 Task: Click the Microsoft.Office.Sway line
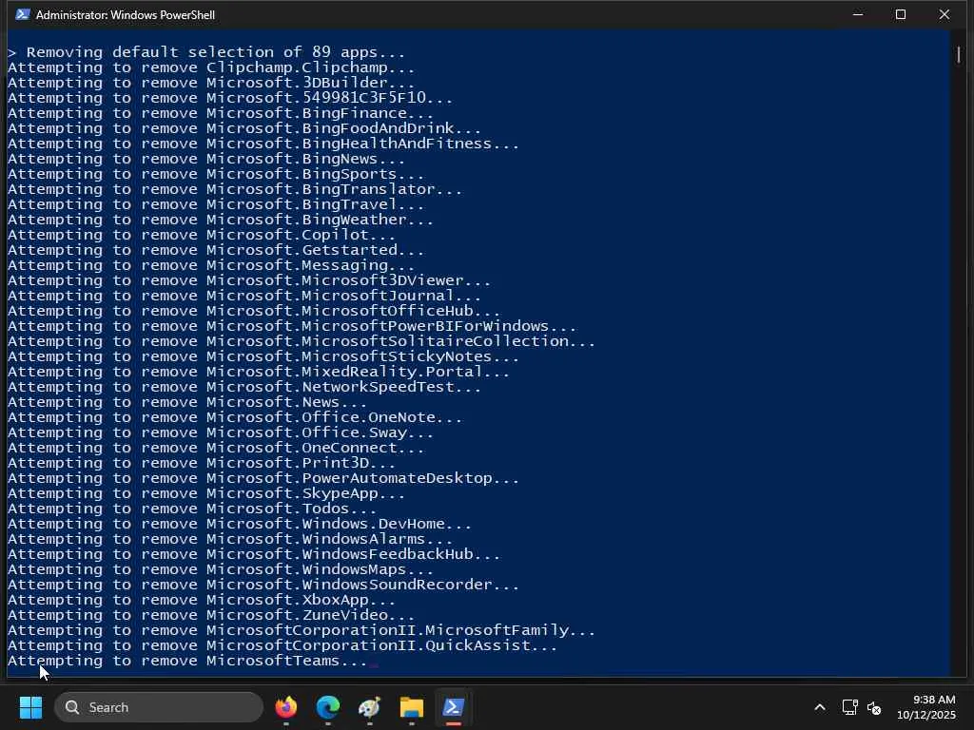coord(221,432)
